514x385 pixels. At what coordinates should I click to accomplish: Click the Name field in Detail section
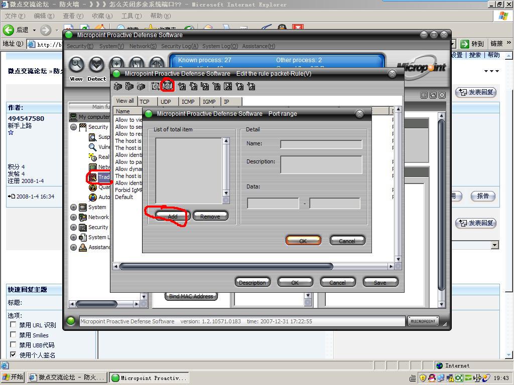[x=321, y=144]
